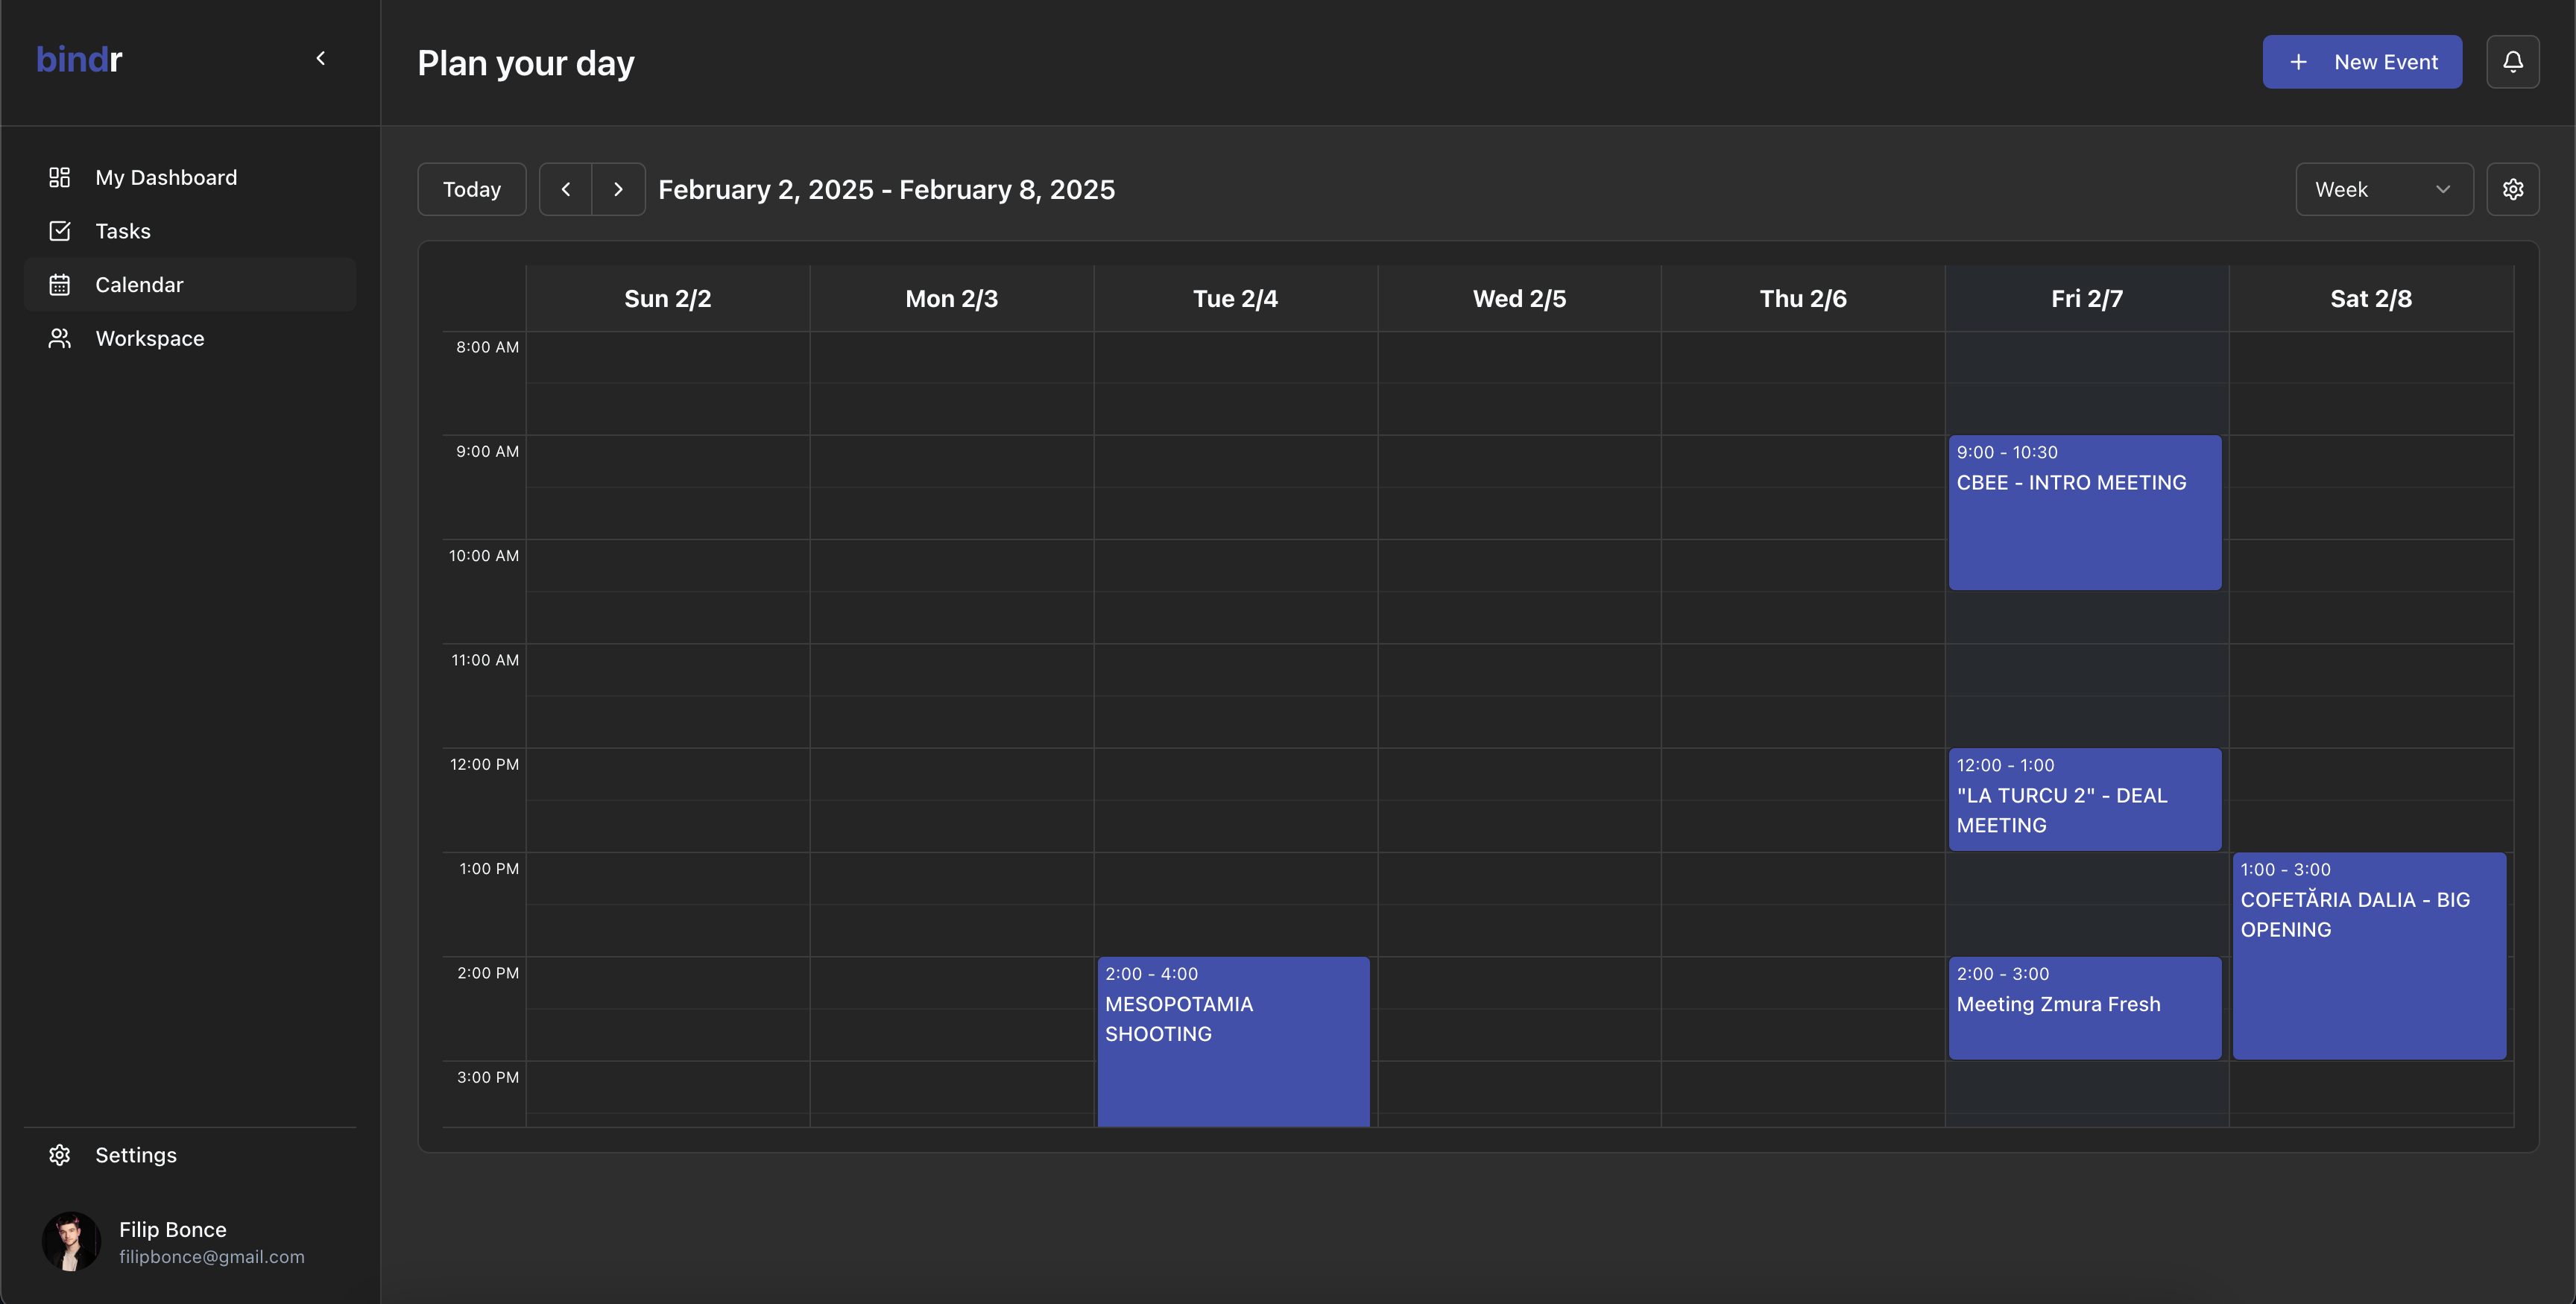This screenshot has width=2576, height=1304.
Task: Go to previous week arrow
Action: (566, 189)
